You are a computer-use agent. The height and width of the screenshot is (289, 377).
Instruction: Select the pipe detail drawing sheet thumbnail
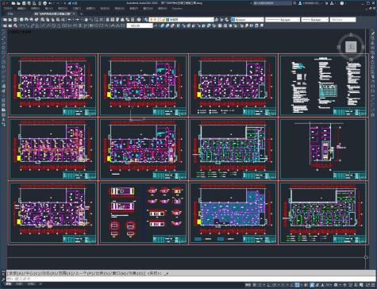(144, 213)
